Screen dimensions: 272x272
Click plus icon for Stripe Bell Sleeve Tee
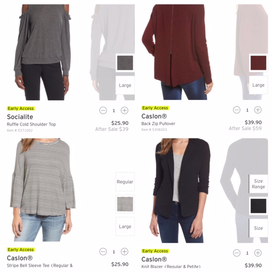pos(125,252)
